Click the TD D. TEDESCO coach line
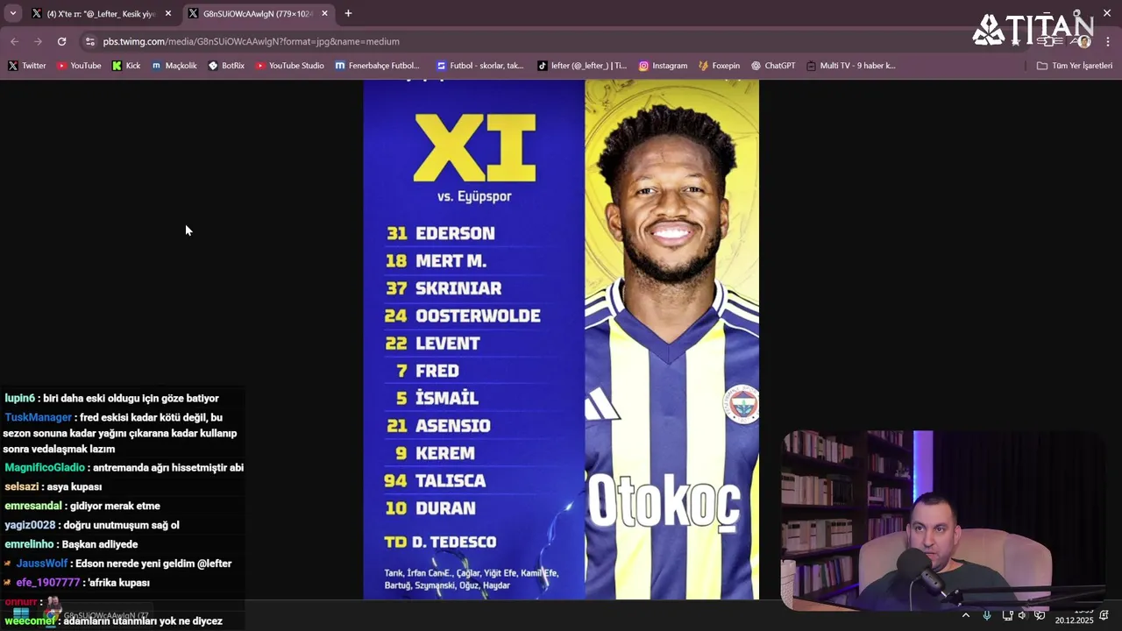 [x=440, y=542]
